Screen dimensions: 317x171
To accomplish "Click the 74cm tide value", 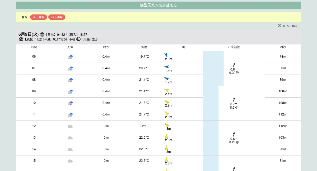I will [283, 57].
